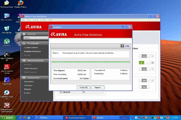
Task: Collapse the Overview section header
Action: click(x=35, y=34)
